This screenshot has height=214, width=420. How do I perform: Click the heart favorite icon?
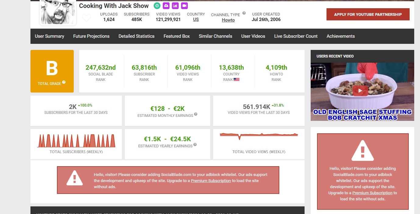click(86, 18)
